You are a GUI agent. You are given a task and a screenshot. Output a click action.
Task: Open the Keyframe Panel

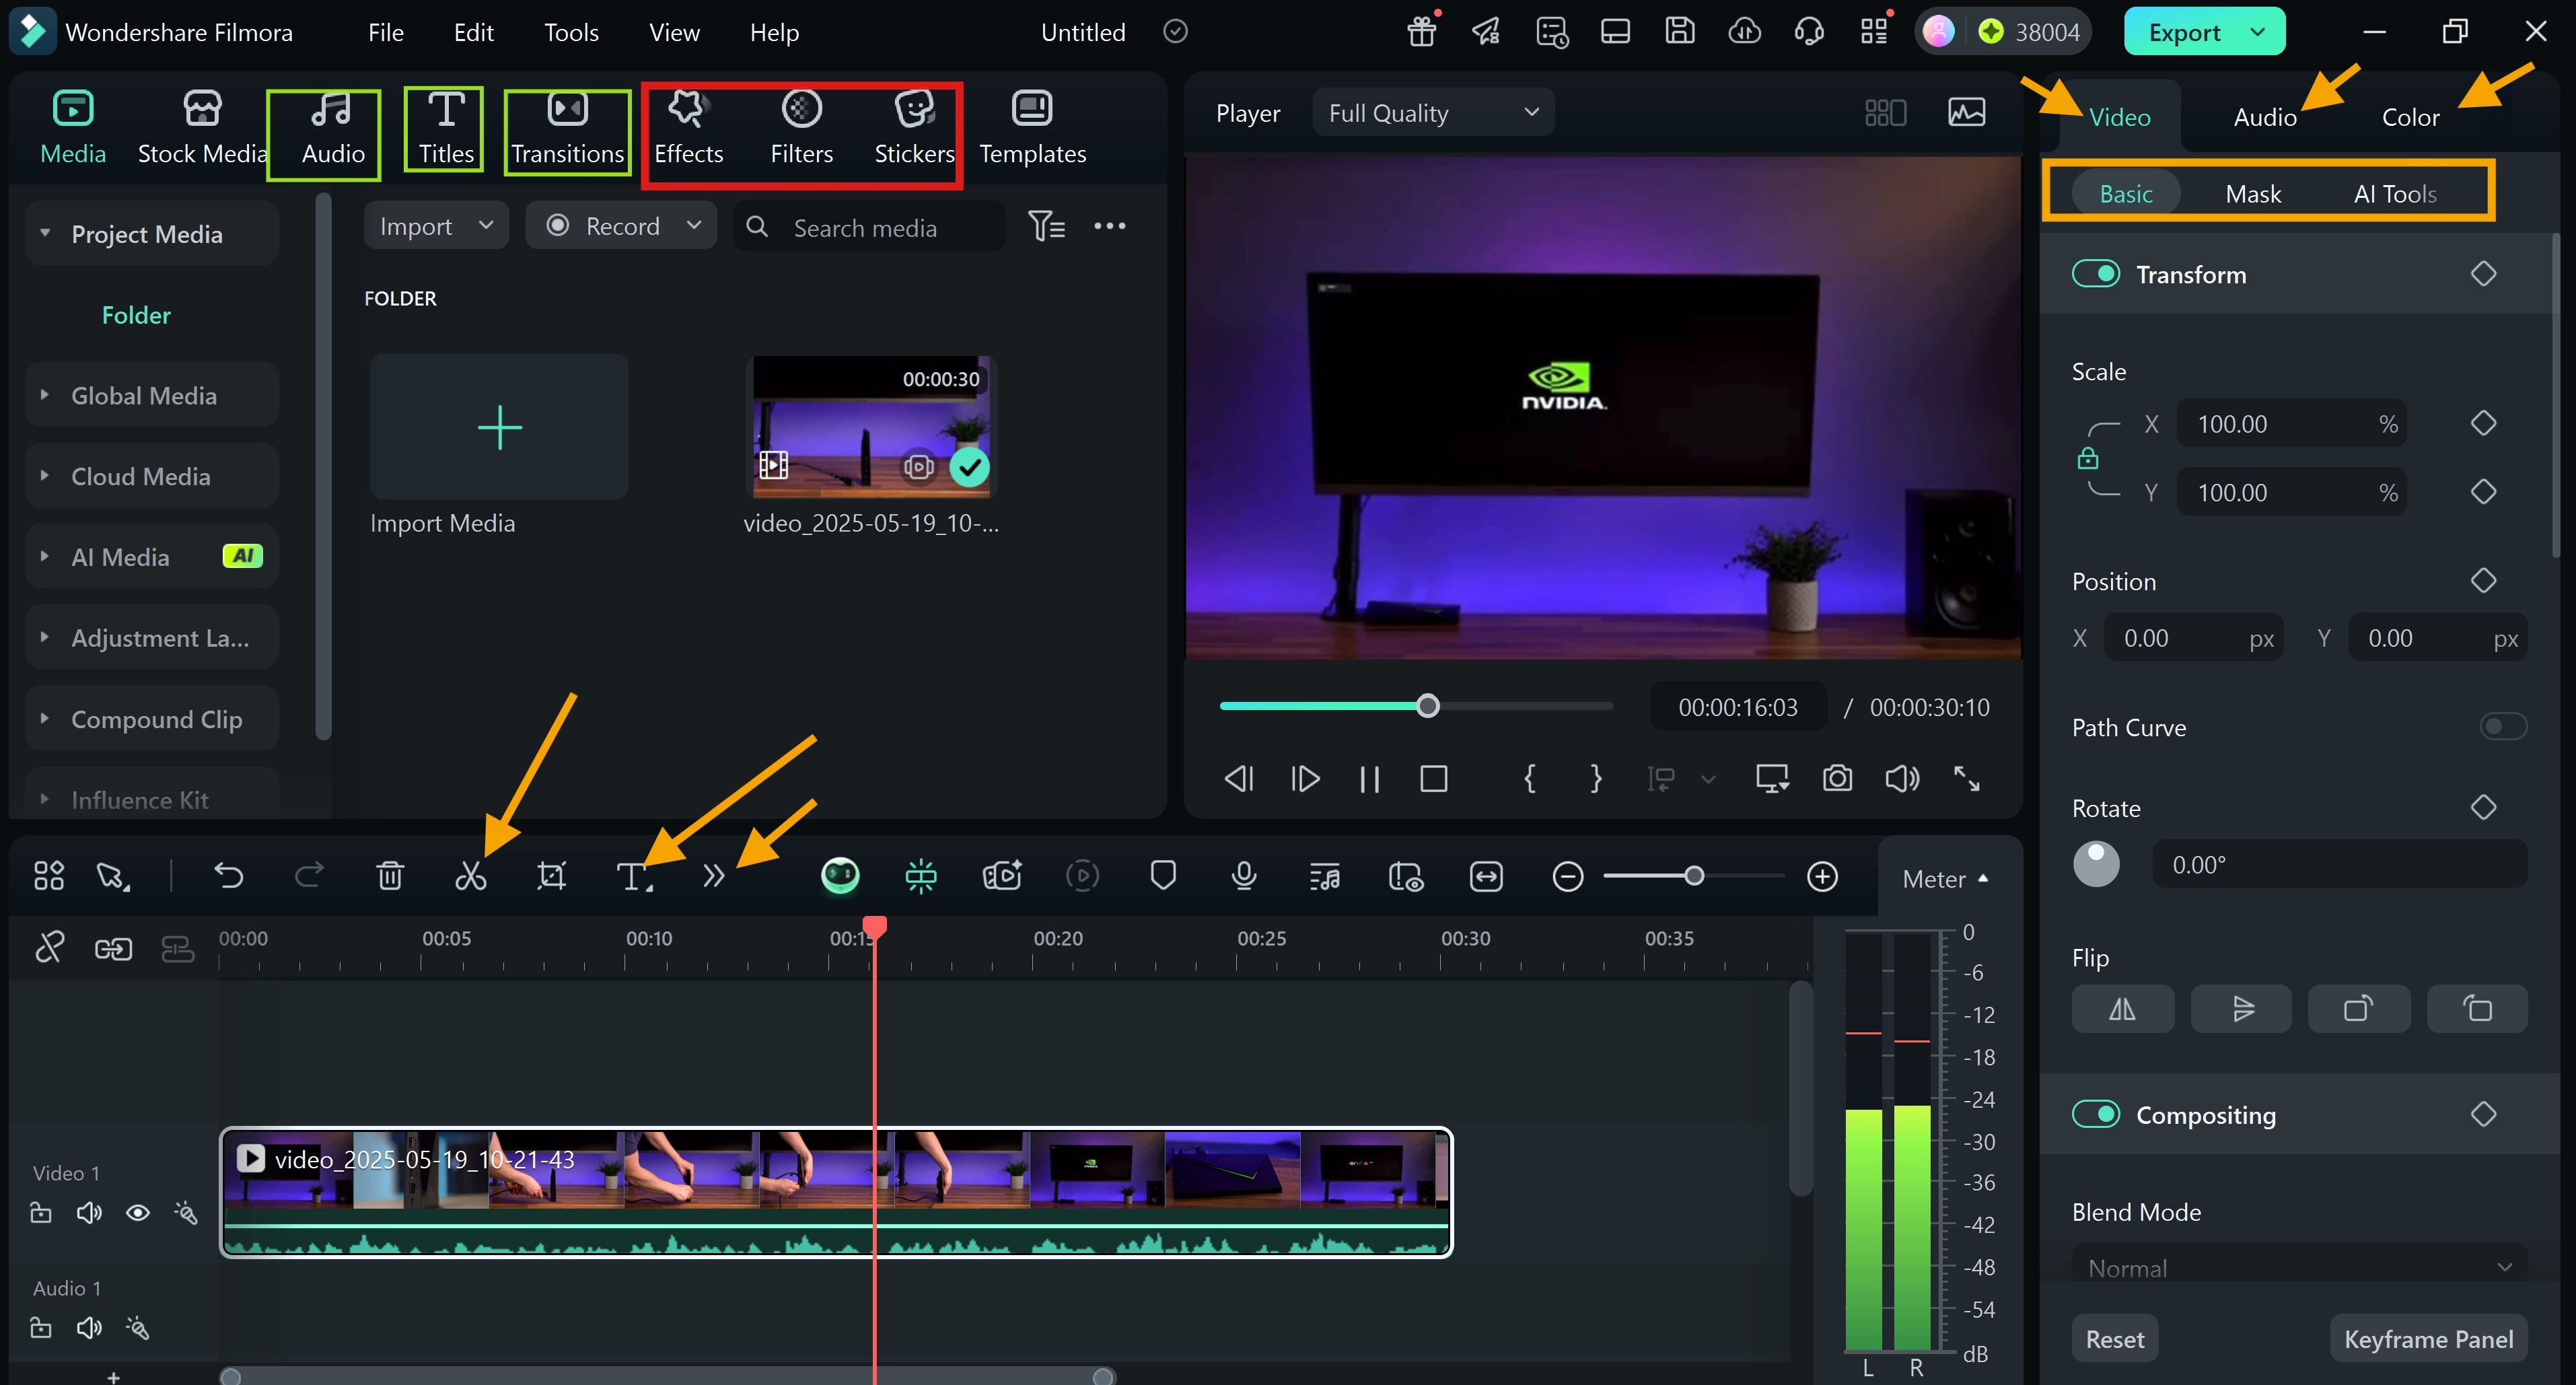pos(2428,1339)
